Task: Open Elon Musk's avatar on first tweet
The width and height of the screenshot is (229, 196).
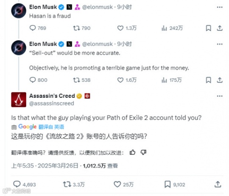Action: pos(19,11)
